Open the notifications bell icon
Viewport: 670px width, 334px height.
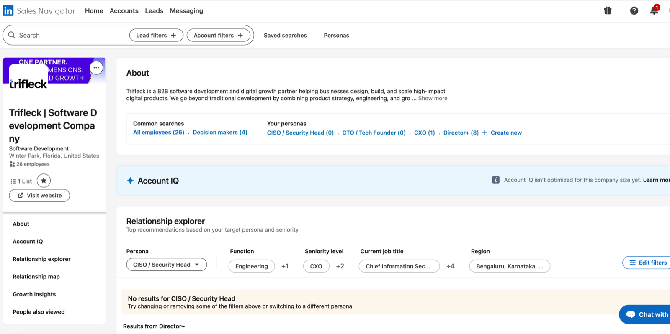(x=654, y=10)
